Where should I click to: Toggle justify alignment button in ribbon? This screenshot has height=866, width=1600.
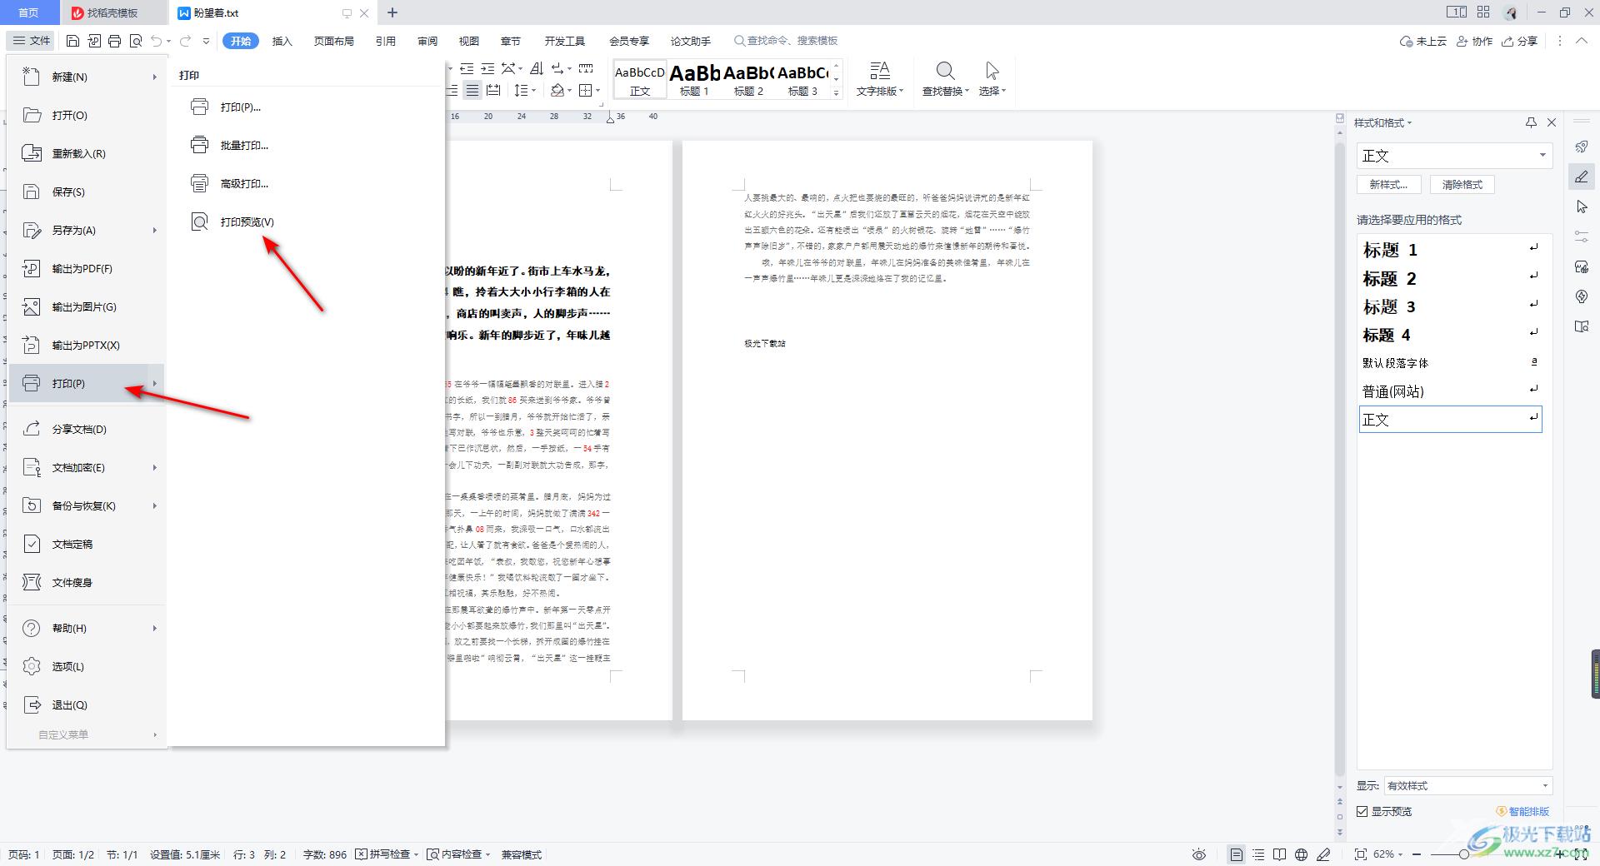click(x=472, y=90)
